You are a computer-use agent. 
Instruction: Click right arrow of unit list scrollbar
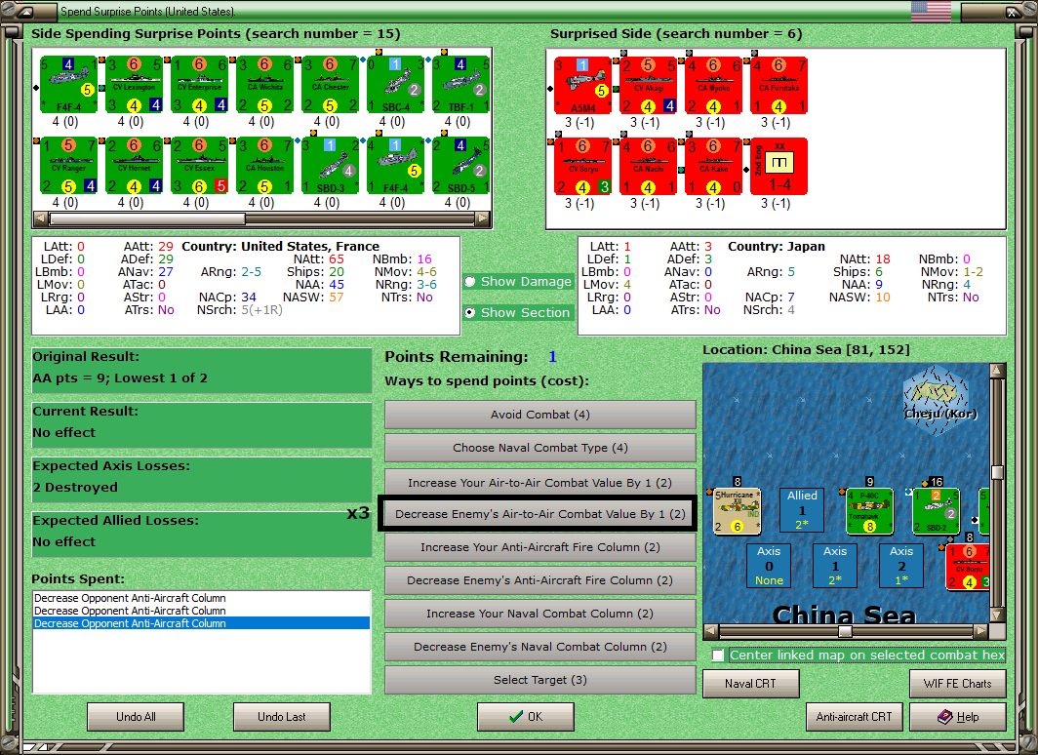[483, 219]
